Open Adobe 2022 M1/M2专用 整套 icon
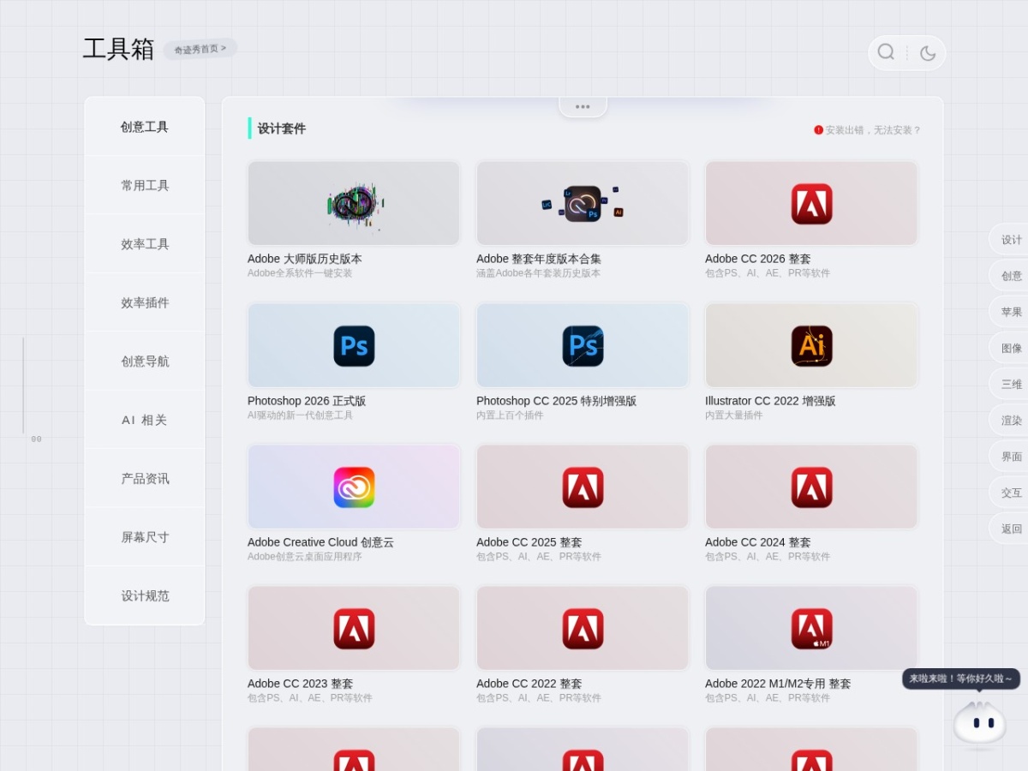This screenshot has height=771, width=1028. [x=811, y=629]
